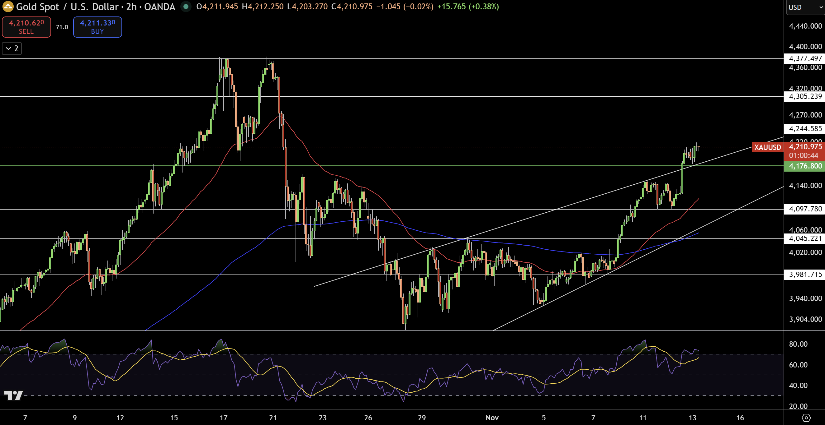Click the +0.38% change value

484,7
